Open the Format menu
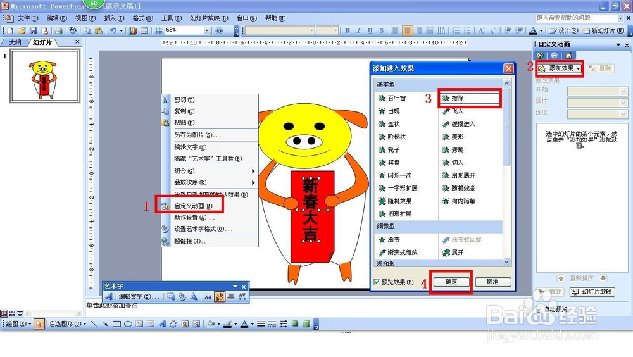The width and height of the screenshot is (633, 357). [143, 18]
